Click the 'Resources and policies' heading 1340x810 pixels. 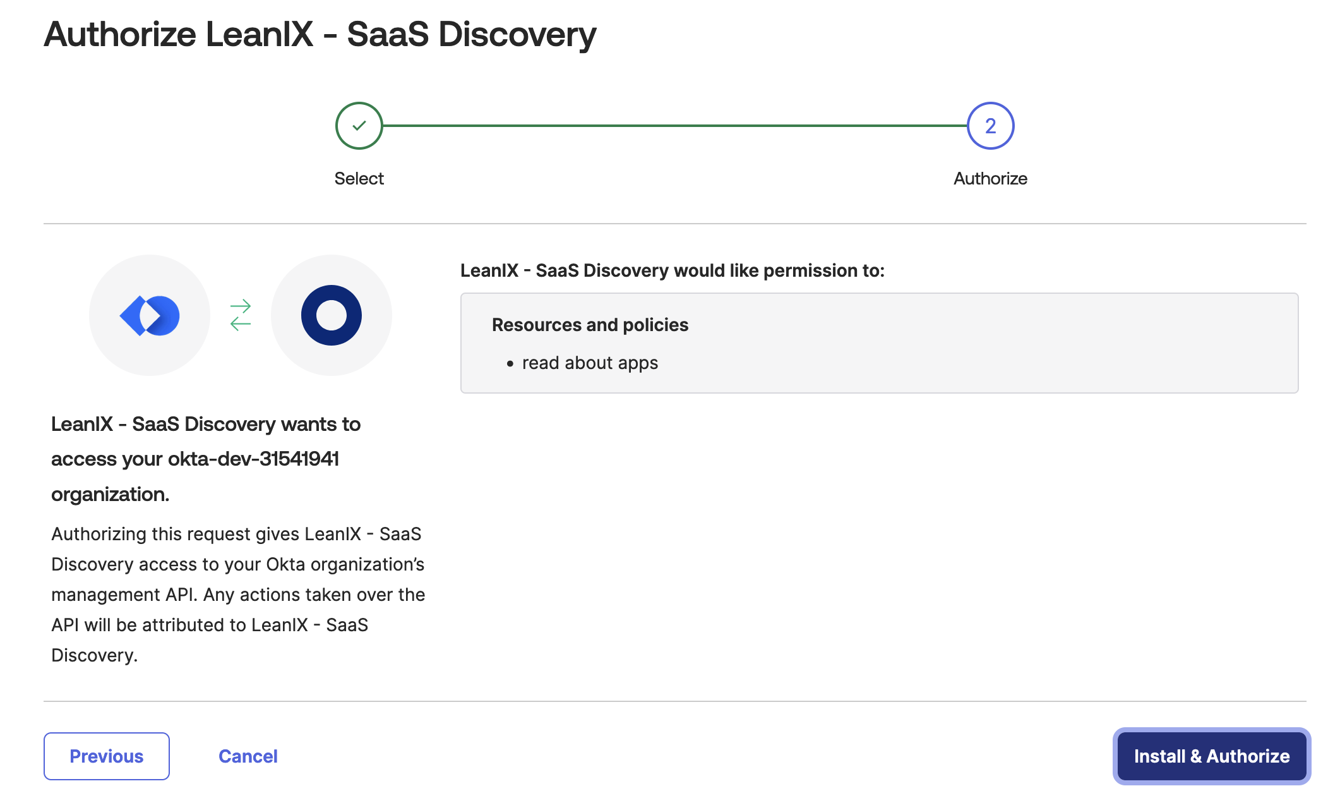(x=590, y=325)
